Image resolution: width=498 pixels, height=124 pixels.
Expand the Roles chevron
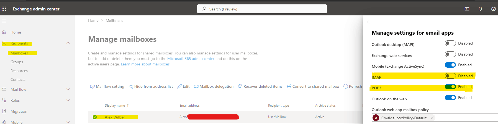(x=68, y=100)
